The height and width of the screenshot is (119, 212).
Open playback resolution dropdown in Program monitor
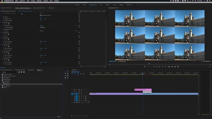pos(194,61)
